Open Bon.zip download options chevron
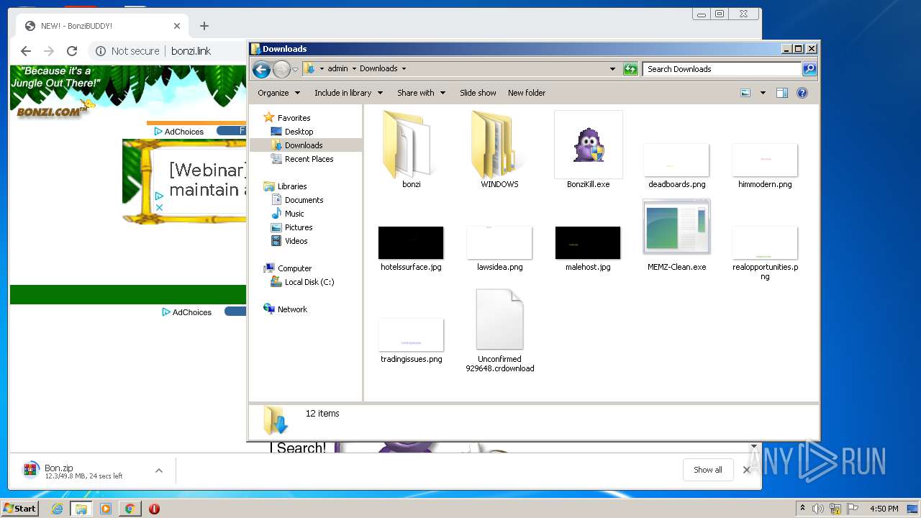Viewport: 921px width, 518px height. point(159,471)
